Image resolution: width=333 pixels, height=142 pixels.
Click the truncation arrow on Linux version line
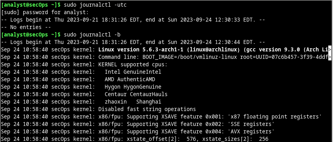(x=330, y=50)
